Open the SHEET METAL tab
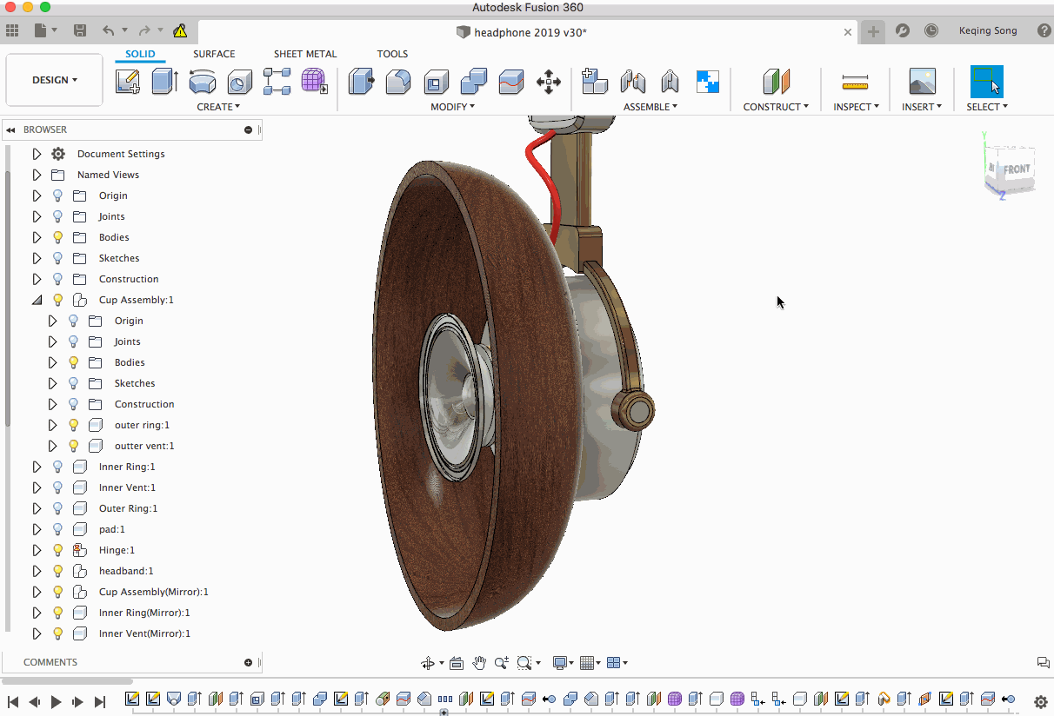 click(305, 54)
